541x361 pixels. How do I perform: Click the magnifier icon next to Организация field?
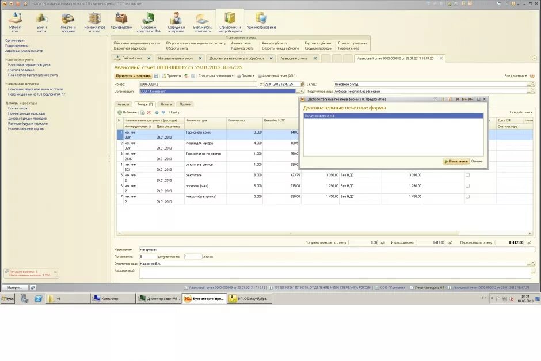coord(302,92)
